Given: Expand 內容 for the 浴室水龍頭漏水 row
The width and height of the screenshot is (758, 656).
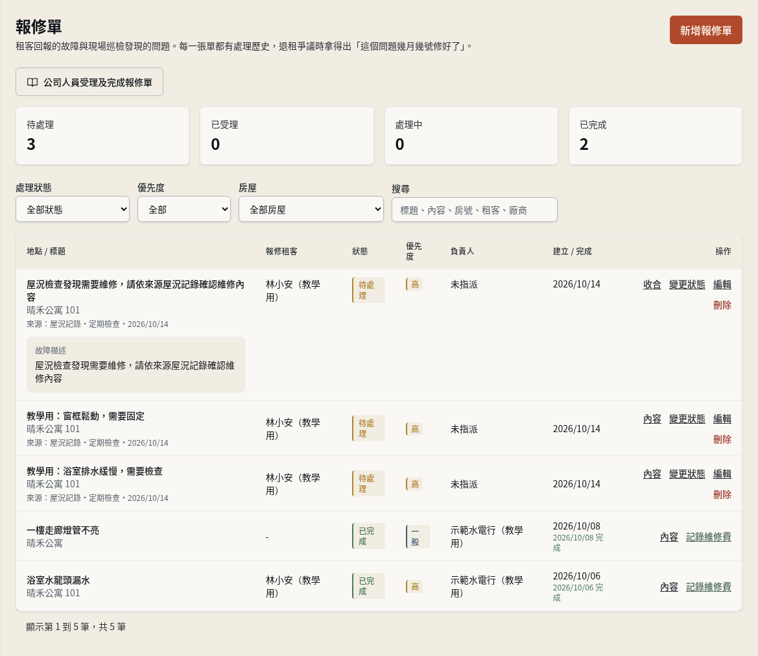Looking at the screenshot, I should click(669, 587).
